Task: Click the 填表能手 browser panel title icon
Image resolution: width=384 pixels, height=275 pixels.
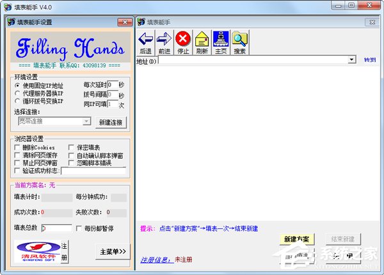Action: click(141, 22)
